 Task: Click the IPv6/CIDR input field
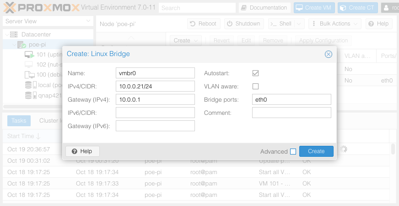click(155, 113)
